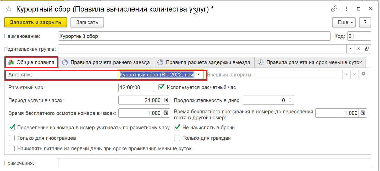Image resolution: width=380 pixels, height=171 pixels.
Task: Click Записать и закрыть button
Action: click(x=36, y=22)
